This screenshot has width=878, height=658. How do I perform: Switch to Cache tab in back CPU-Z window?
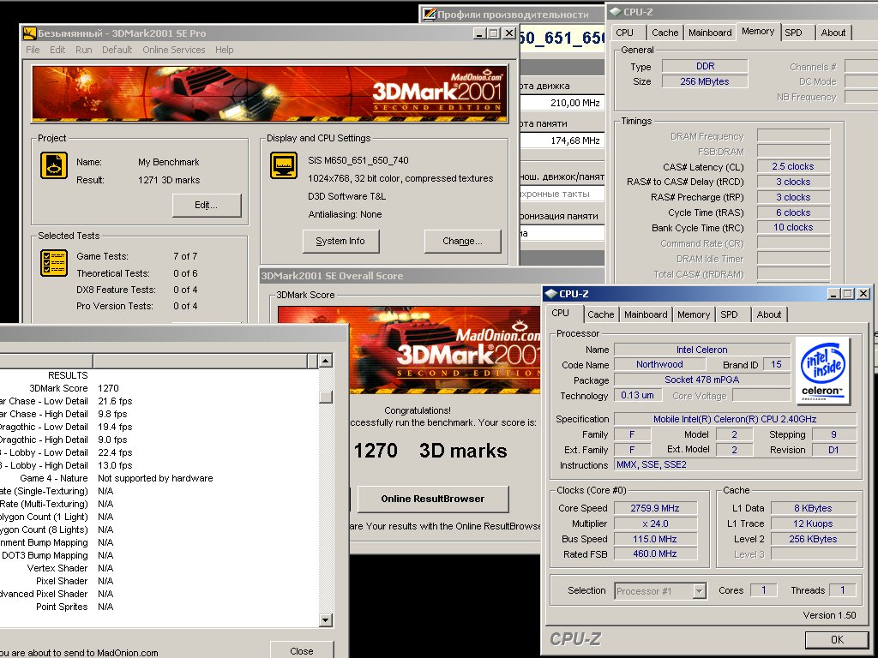click(x=665, y=33)
